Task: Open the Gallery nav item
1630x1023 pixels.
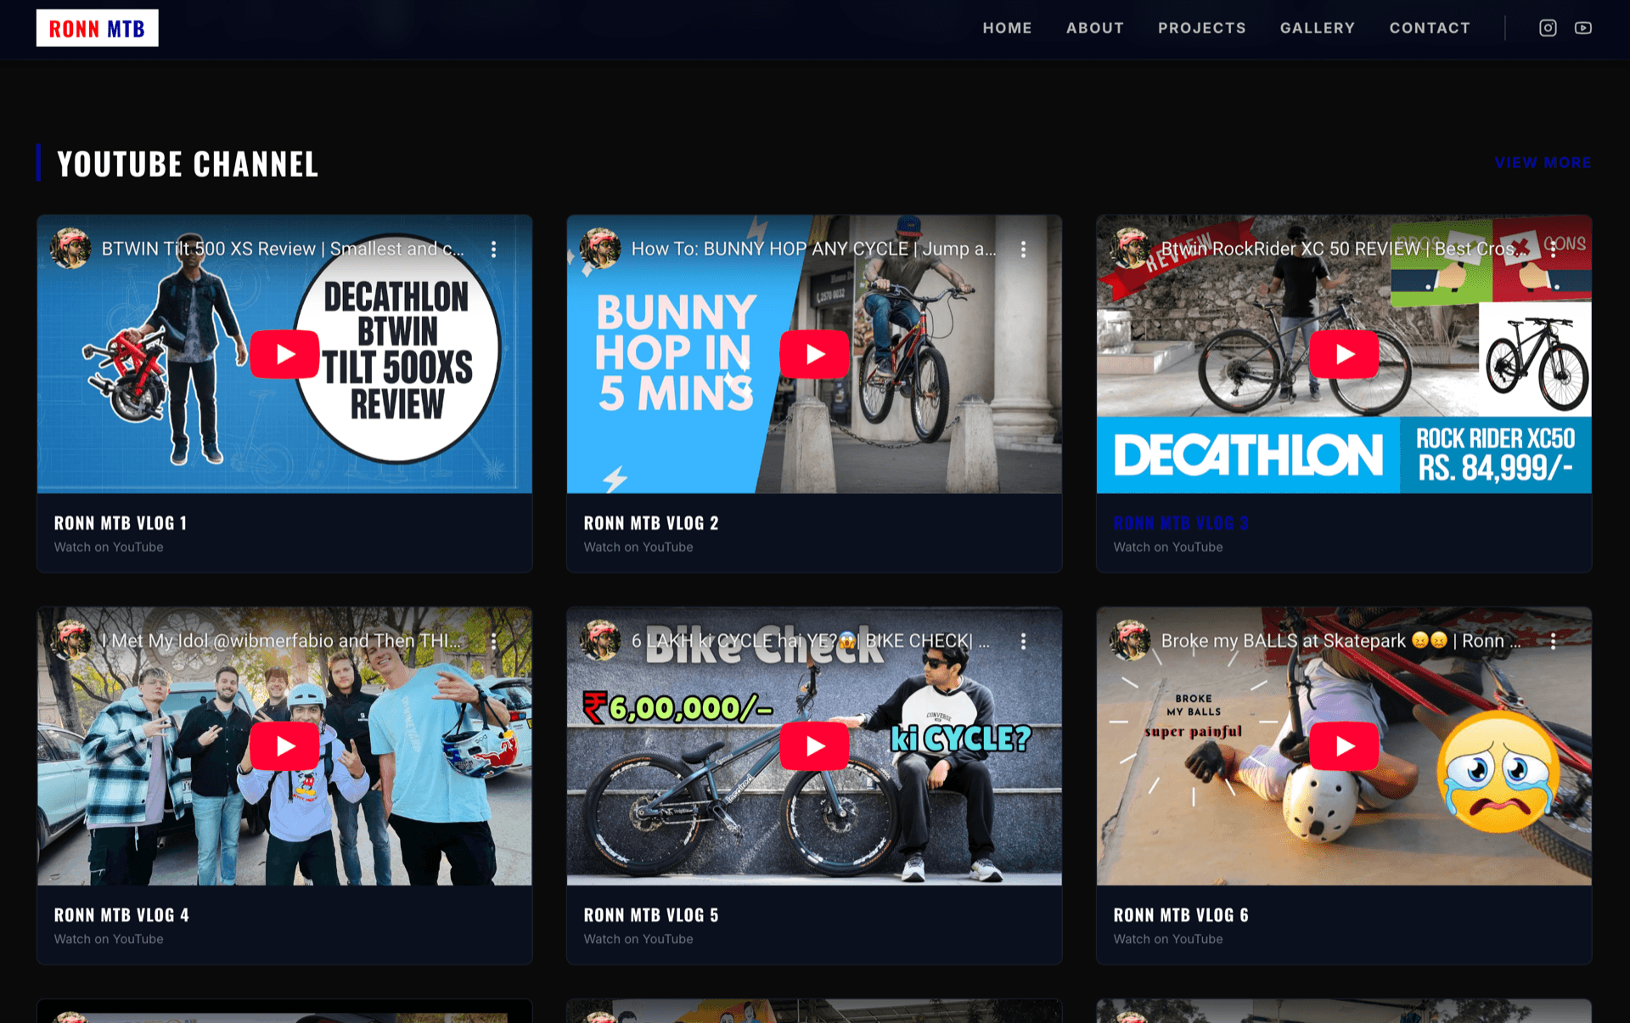Action: [1318, 28]
